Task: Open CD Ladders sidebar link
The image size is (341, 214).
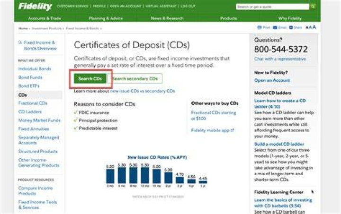Action: click(30, 111)
